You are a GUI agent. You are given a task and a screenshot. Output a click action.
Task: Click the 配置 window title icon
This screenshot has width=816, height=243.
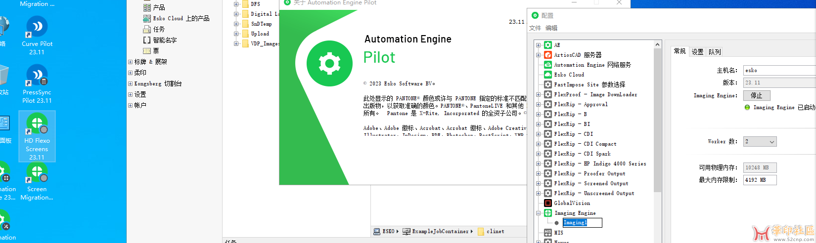(535, 15)
